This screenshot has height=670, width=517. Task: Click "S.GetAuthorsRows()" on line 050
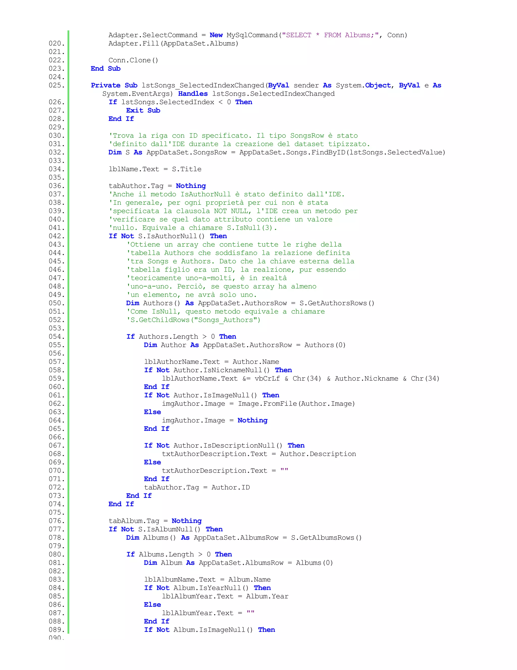[337, 303]
